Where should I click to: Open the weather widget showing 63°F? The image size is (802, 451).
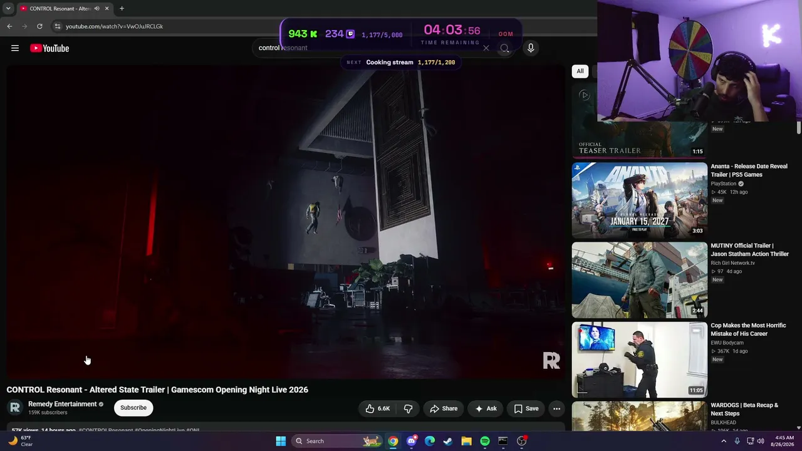click(x=20, y=441)
